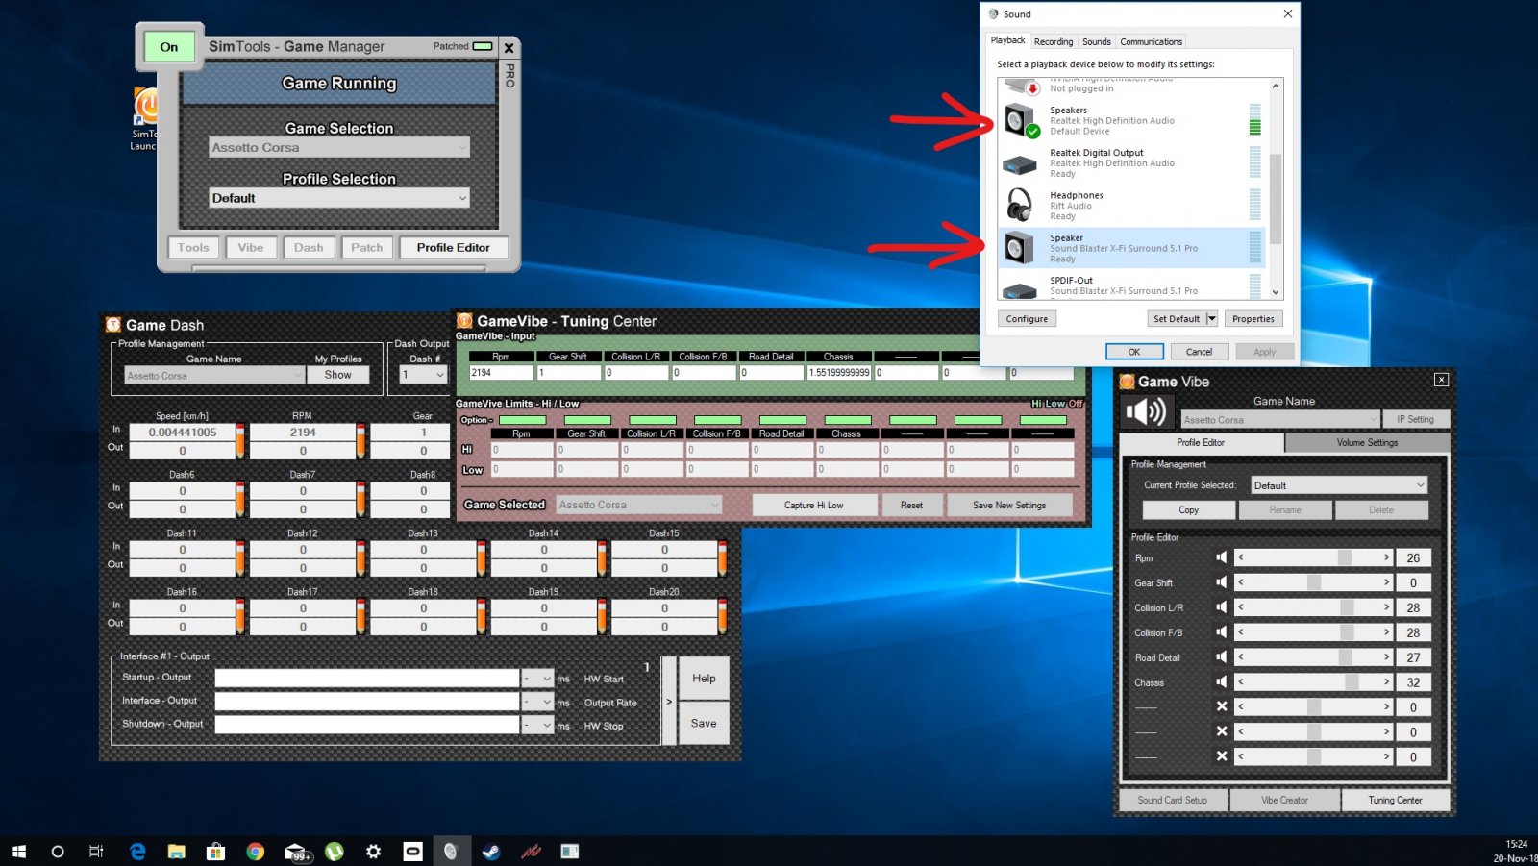1538x866 pixels.
Task: Click the Road Detail speaker icon
Action: [x=1221, y=657]
